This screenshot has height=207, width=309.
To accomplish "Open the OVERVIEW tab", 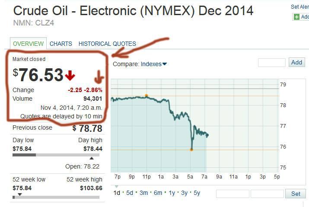I will pyautogui.click(x=28, y=44).
